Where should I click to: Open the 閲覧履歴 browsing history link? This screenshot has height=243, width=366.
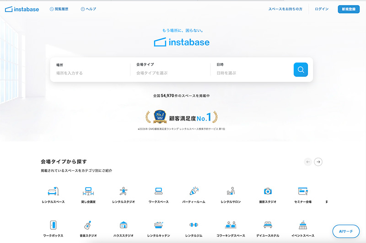pos(59,9)
